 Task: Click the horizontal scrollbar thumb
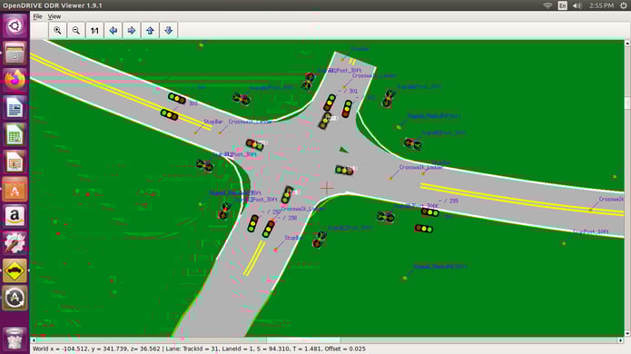coord(303,340)
